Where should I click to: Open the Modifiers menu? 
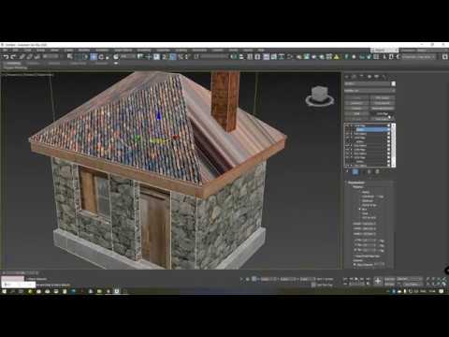click(x=83, y=51)
